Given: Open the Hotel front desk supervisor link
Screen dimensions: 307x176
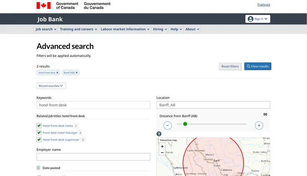Looking at the screenshot, I should click(61, 140).
